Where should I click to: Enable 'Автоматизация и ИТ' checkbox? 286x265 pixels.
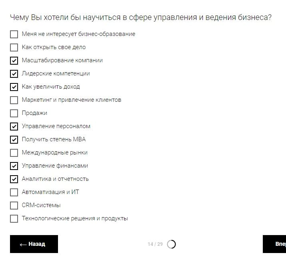pyautogui.click(x=14, y=192)
